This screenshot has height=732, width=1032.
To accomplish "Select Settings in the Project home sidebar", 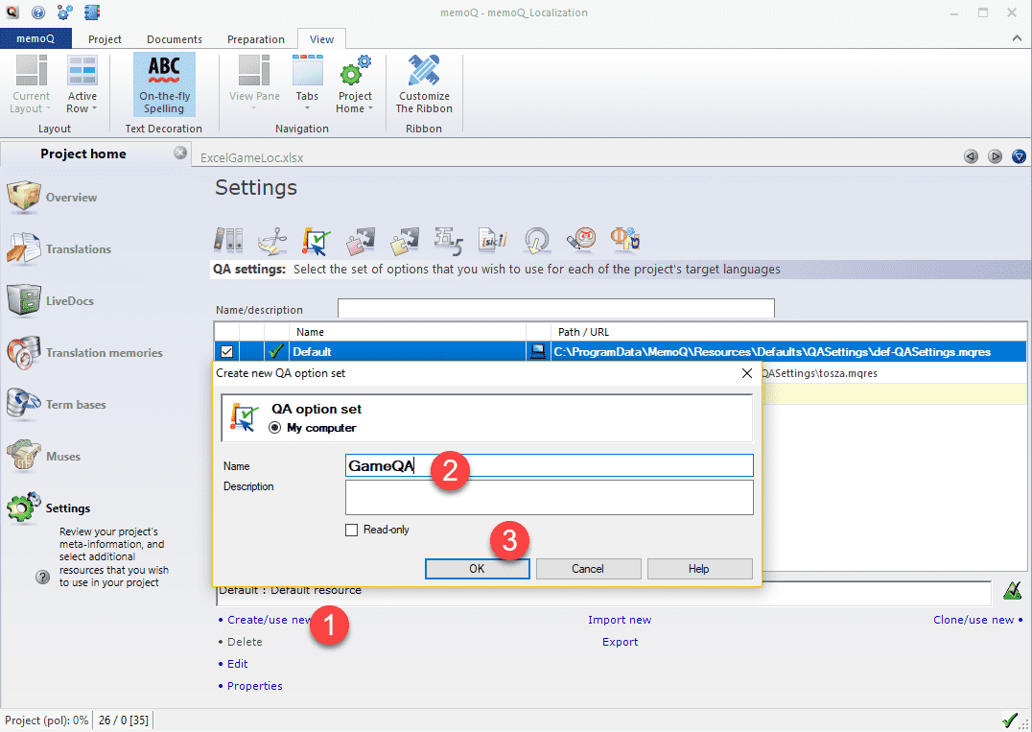I will pos(49,508).
